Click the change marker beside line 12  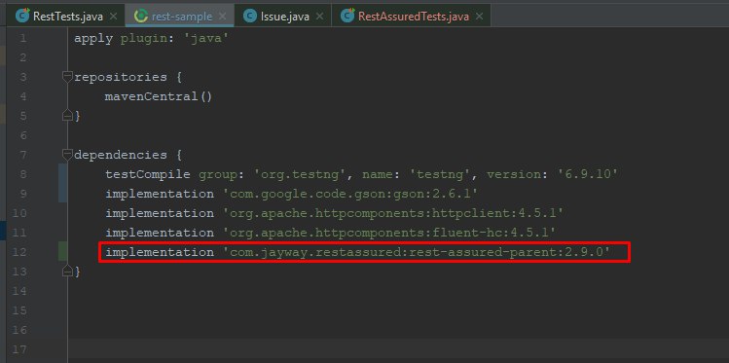[x=62, y=251]
